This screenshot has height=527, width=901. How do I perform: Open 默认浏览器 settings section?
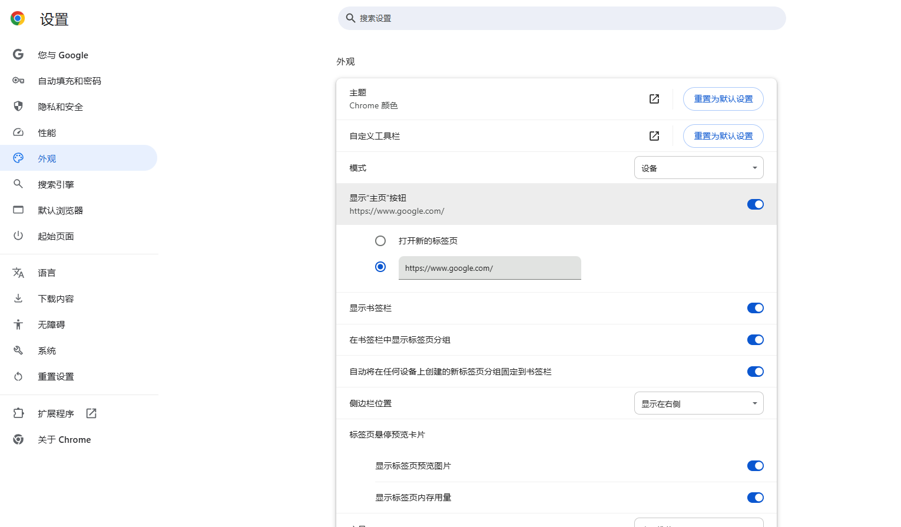[x=78, y=210]
